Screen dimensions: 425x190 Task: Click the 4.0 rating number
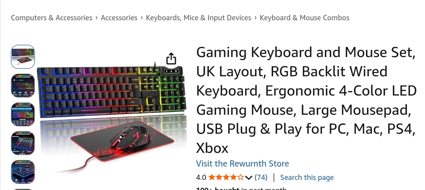201,177
